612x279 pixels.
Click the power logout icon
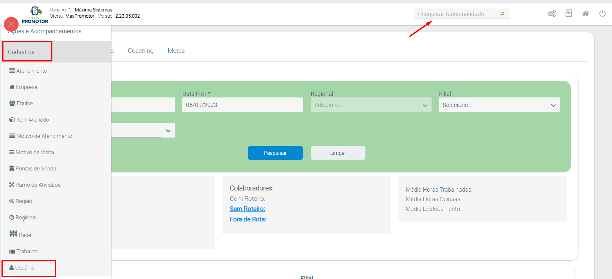(603, 13)
